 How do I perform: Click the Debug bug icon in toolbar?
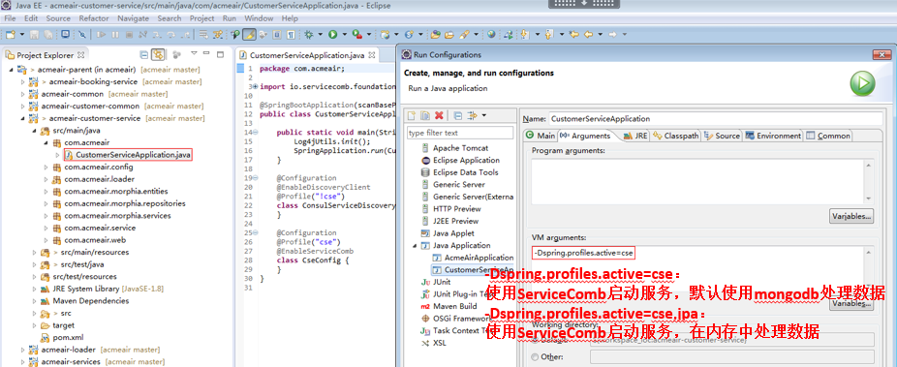309,35
